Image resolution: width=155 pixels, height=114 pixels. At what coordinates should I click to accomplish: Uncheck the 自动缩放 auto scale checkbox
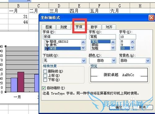[x=44, y=88]
